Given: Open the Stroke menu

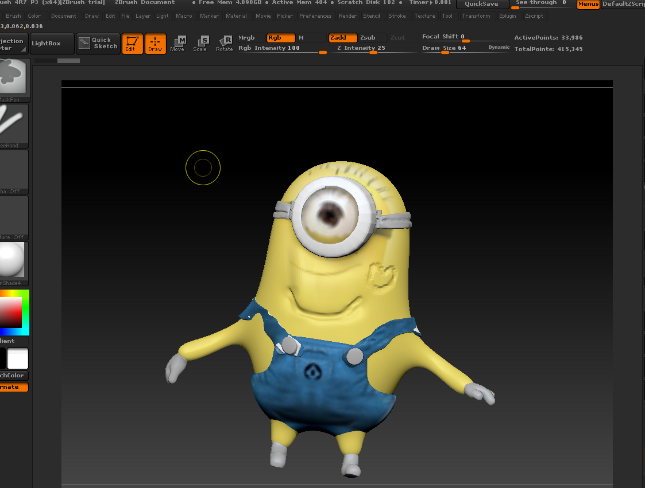Looking at the screenshot, I should pos(397,16).
